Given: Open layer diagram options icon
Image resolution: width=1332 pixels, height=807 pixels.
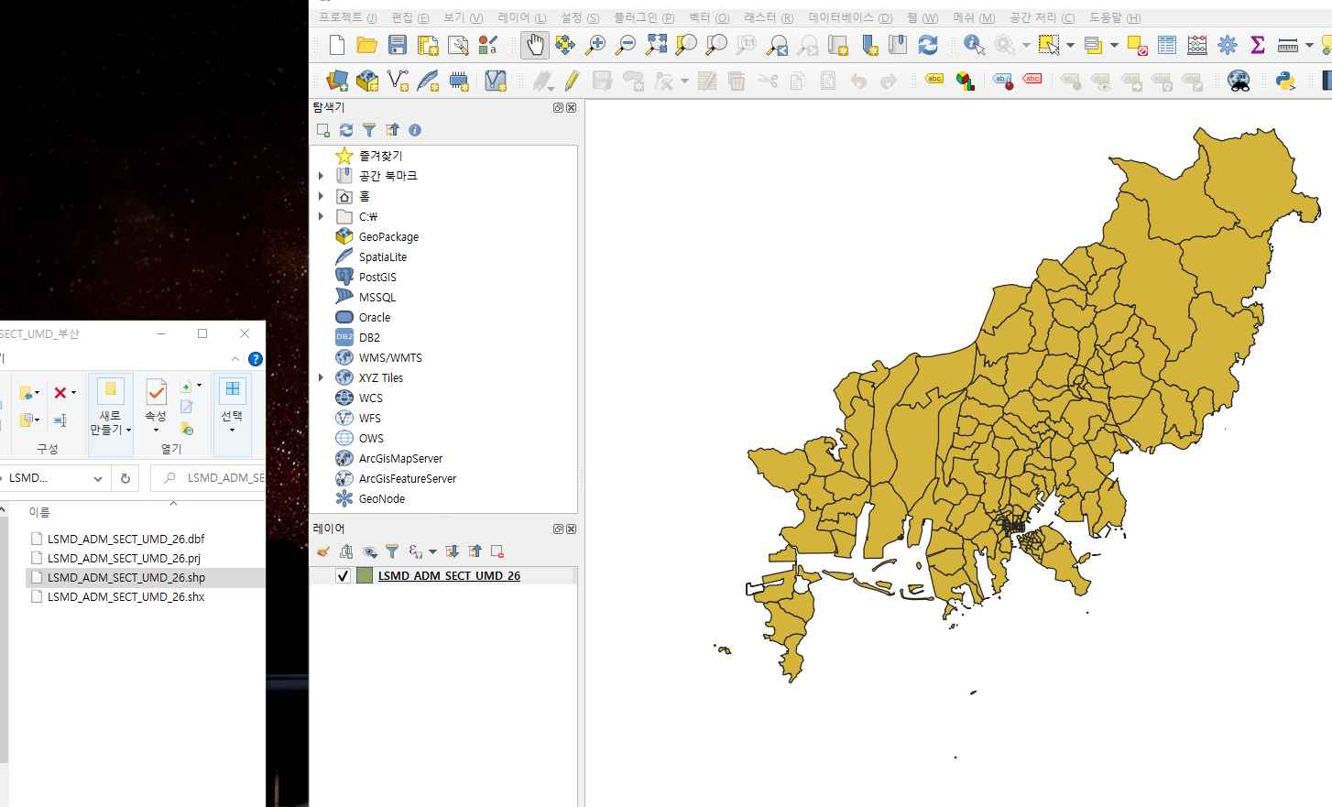Looking at the screenshot, I should pyautogui.click(x=965, y=81).
